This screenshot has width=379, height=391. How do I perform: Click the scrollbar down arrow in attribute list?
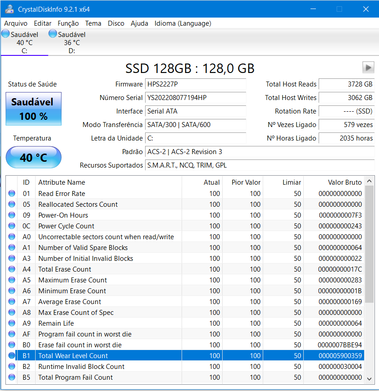click(x=369, y=379)
